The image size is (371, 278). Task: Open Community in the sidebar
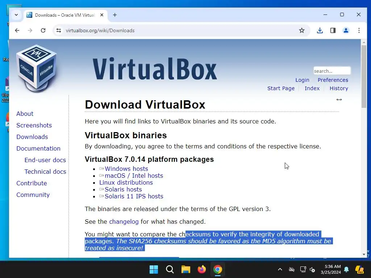(x=33, y=195)
